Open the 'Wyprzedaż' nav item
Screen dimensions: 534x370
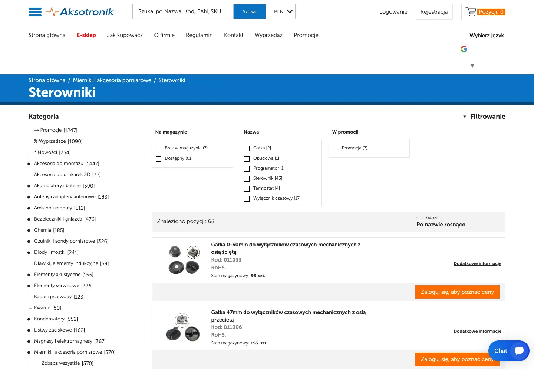[x=268, y=35]
